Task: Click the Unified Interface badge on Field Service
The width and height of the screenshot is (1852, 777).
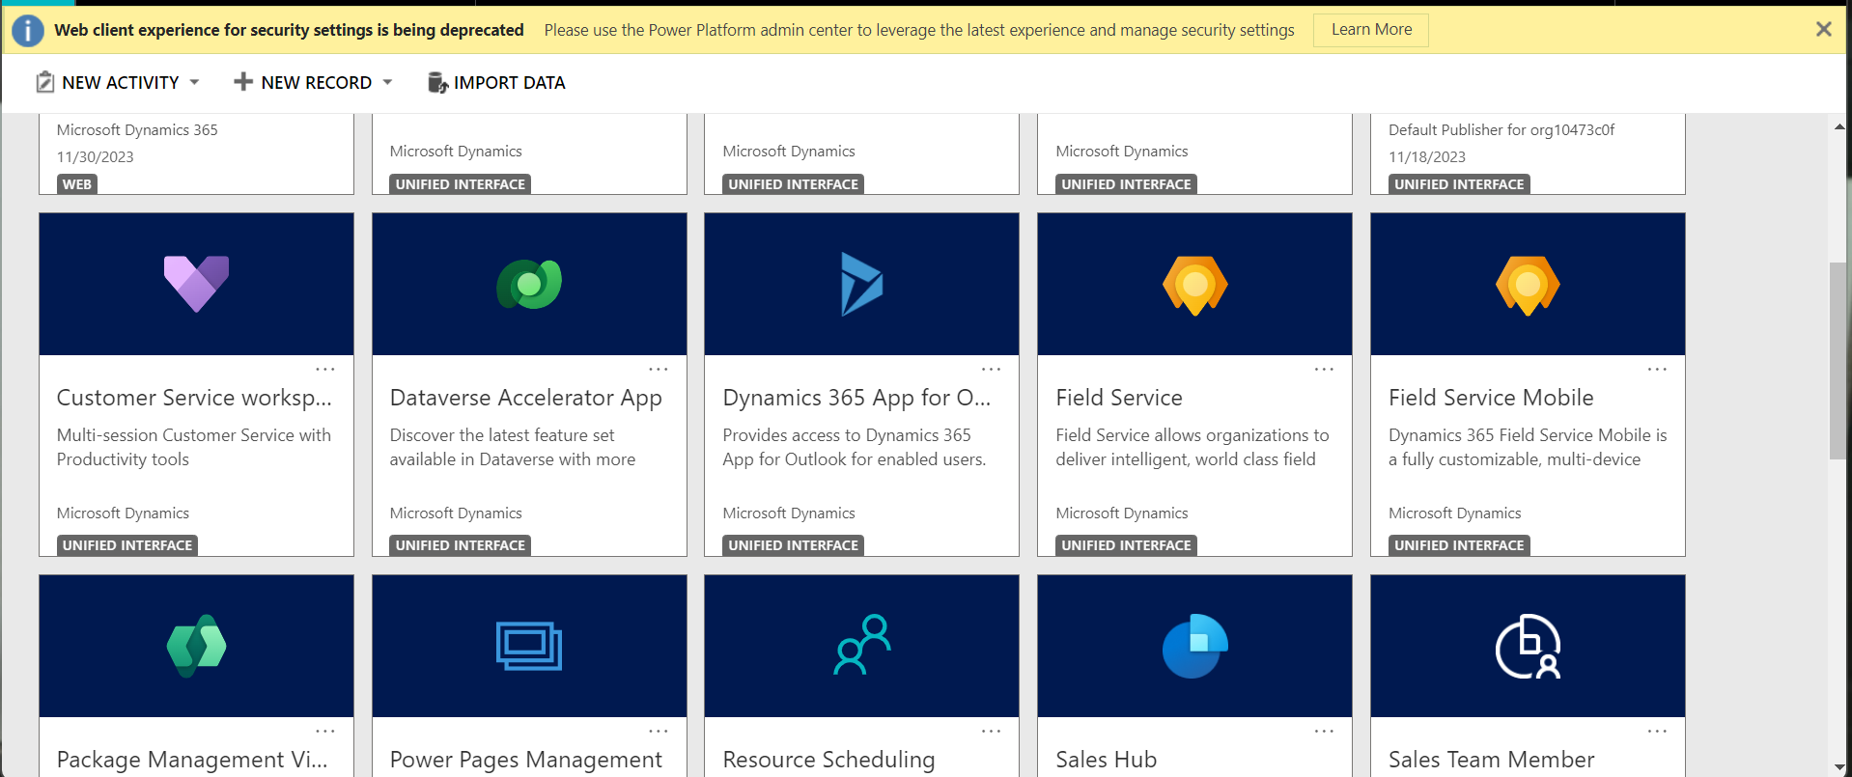Action: pyautogui.click(x=1126, y=545)
